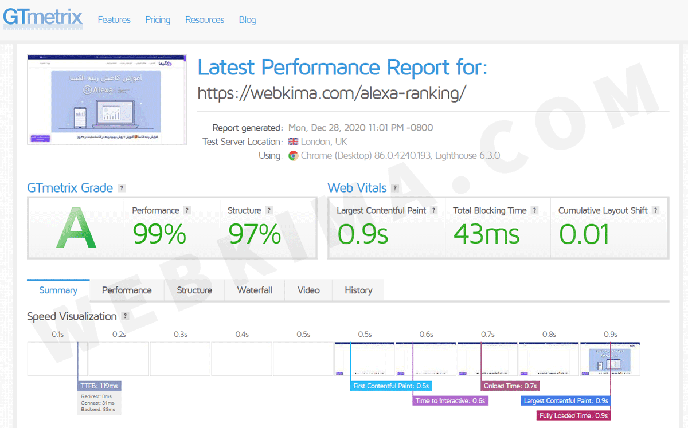Click the help icon next to Structure score

(x=269, y=210)
